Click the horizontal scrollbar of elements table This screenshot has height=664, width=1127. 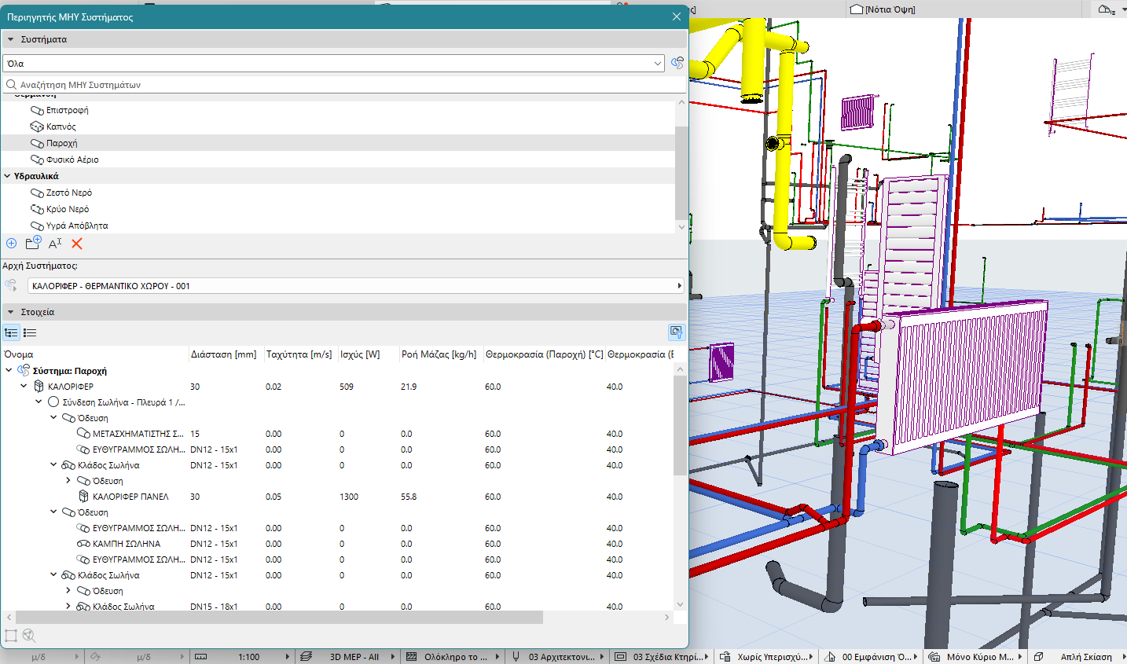coord(279,618)
